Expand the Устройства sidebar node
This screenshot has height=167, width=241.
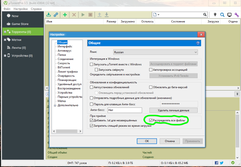pos(5,56)
